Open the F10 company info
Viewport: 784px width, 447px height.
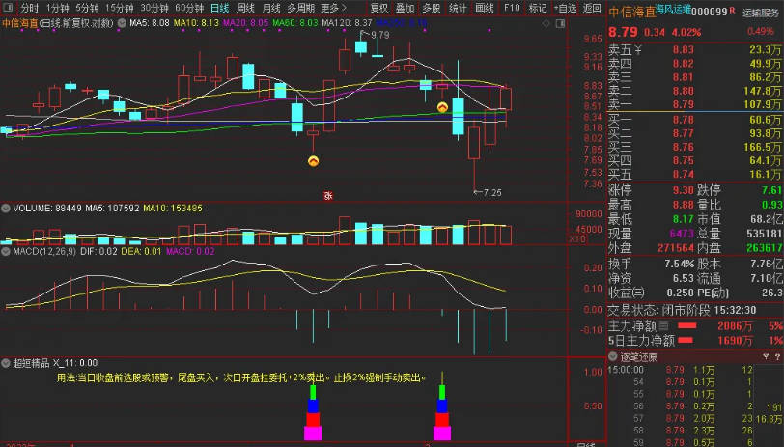(x=512, y=8)
